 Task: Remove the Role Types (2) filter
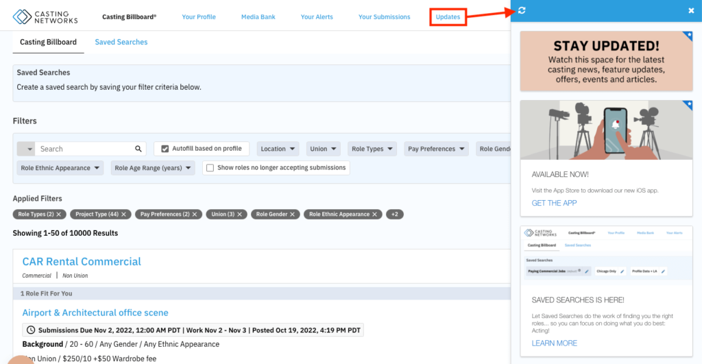[59, 215]
